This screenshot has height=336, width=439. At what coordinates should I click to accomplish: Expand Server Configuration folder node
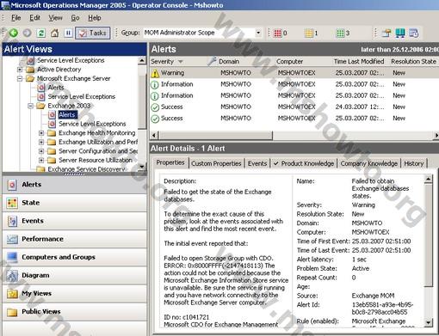pyautogui.click(x=41, y=151)
